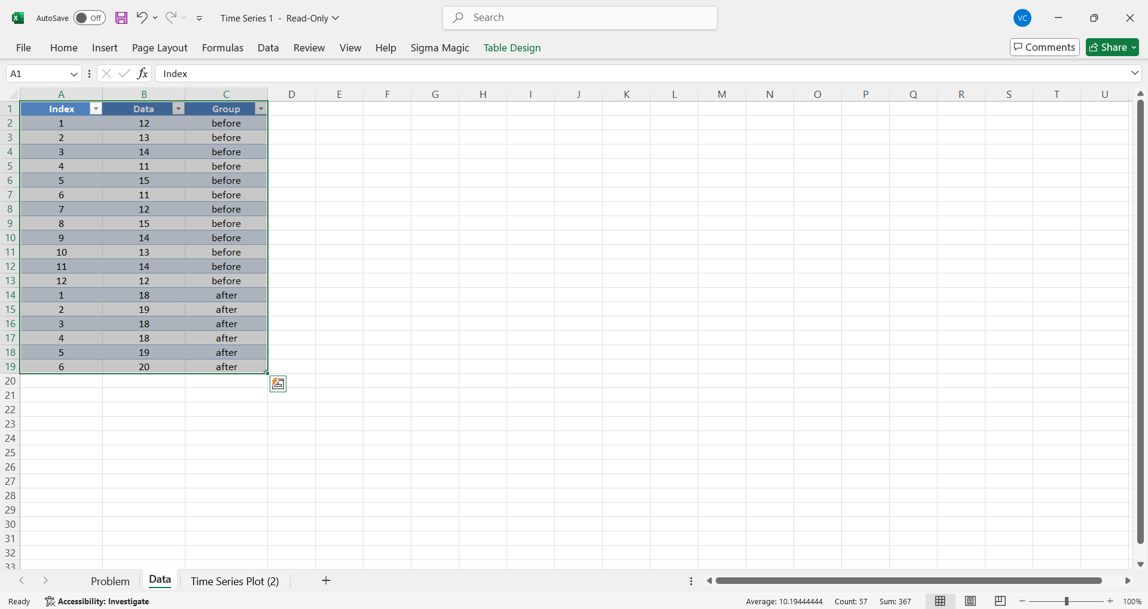The width and height of the screenshot is (1148, 609).
Task: Click the zoom slider handle
Action: pos(1066,601)
